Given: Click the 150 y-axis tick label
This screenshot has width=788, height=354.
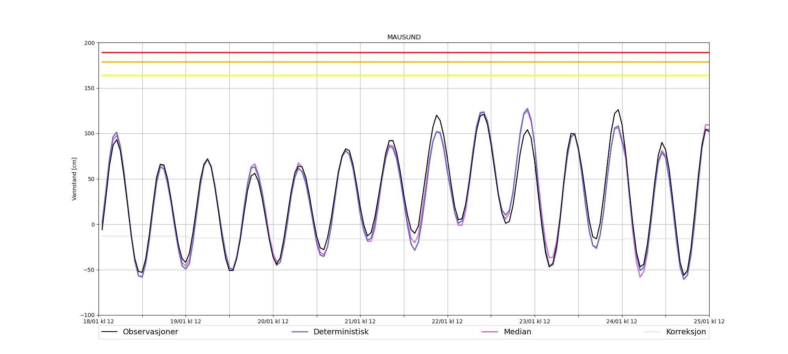Looking at the screenshot, I should pos(89,88).
